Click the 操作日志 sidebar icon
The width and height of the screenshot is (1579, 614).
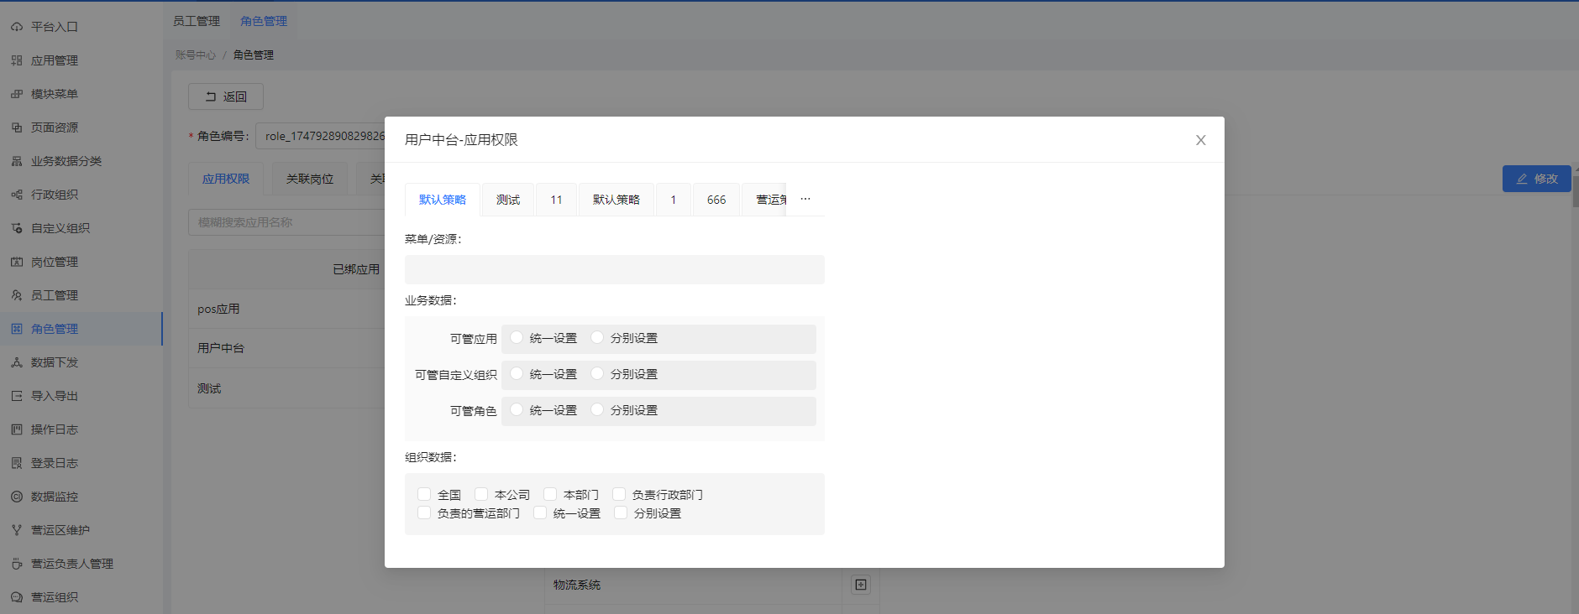click(x=17, y=429)
